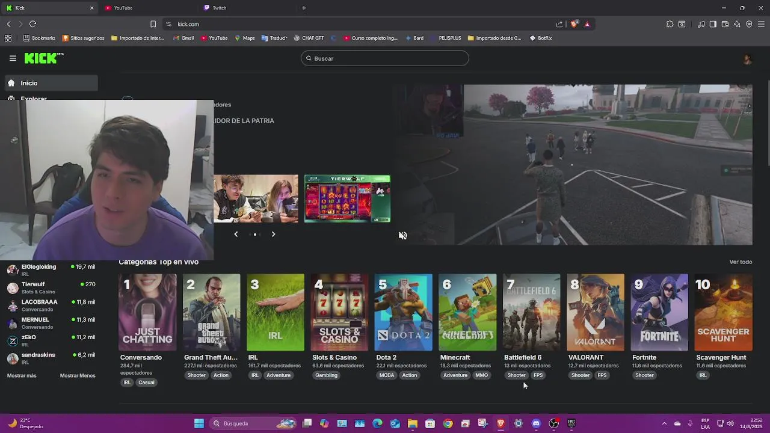Image resolution: width=770 pixels, height=433 pixels.
Task: Open a new browser tab
Action: tap(304, 8)
